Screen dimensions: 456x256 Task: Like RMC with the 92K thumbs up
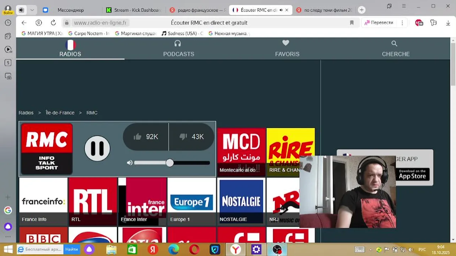pos(146,137)
